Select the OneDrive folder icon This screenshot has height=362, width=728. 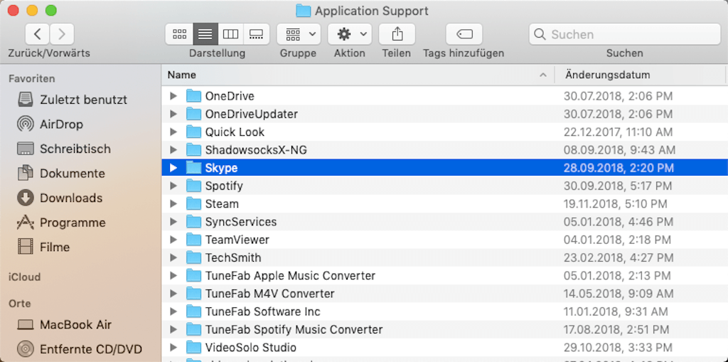click(x=193, y=96)
